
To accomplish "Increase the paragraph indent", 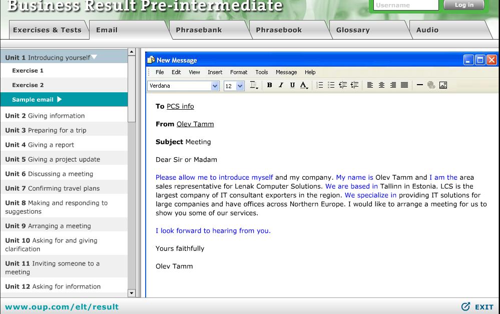I will click(354, 85).
